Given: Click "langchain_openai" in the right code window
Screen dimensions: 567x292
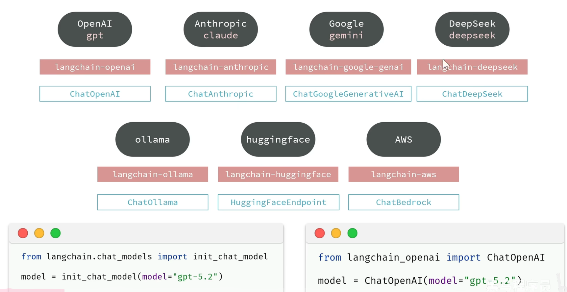Looking at the screenshot, I should [393, 258].
